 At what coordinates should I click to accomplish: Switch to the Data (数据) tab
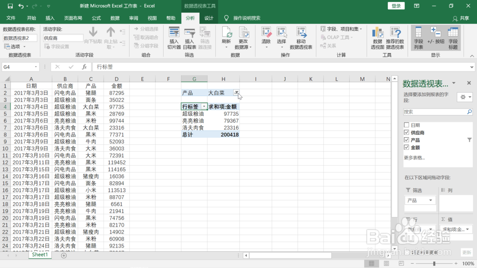[115, 18]
